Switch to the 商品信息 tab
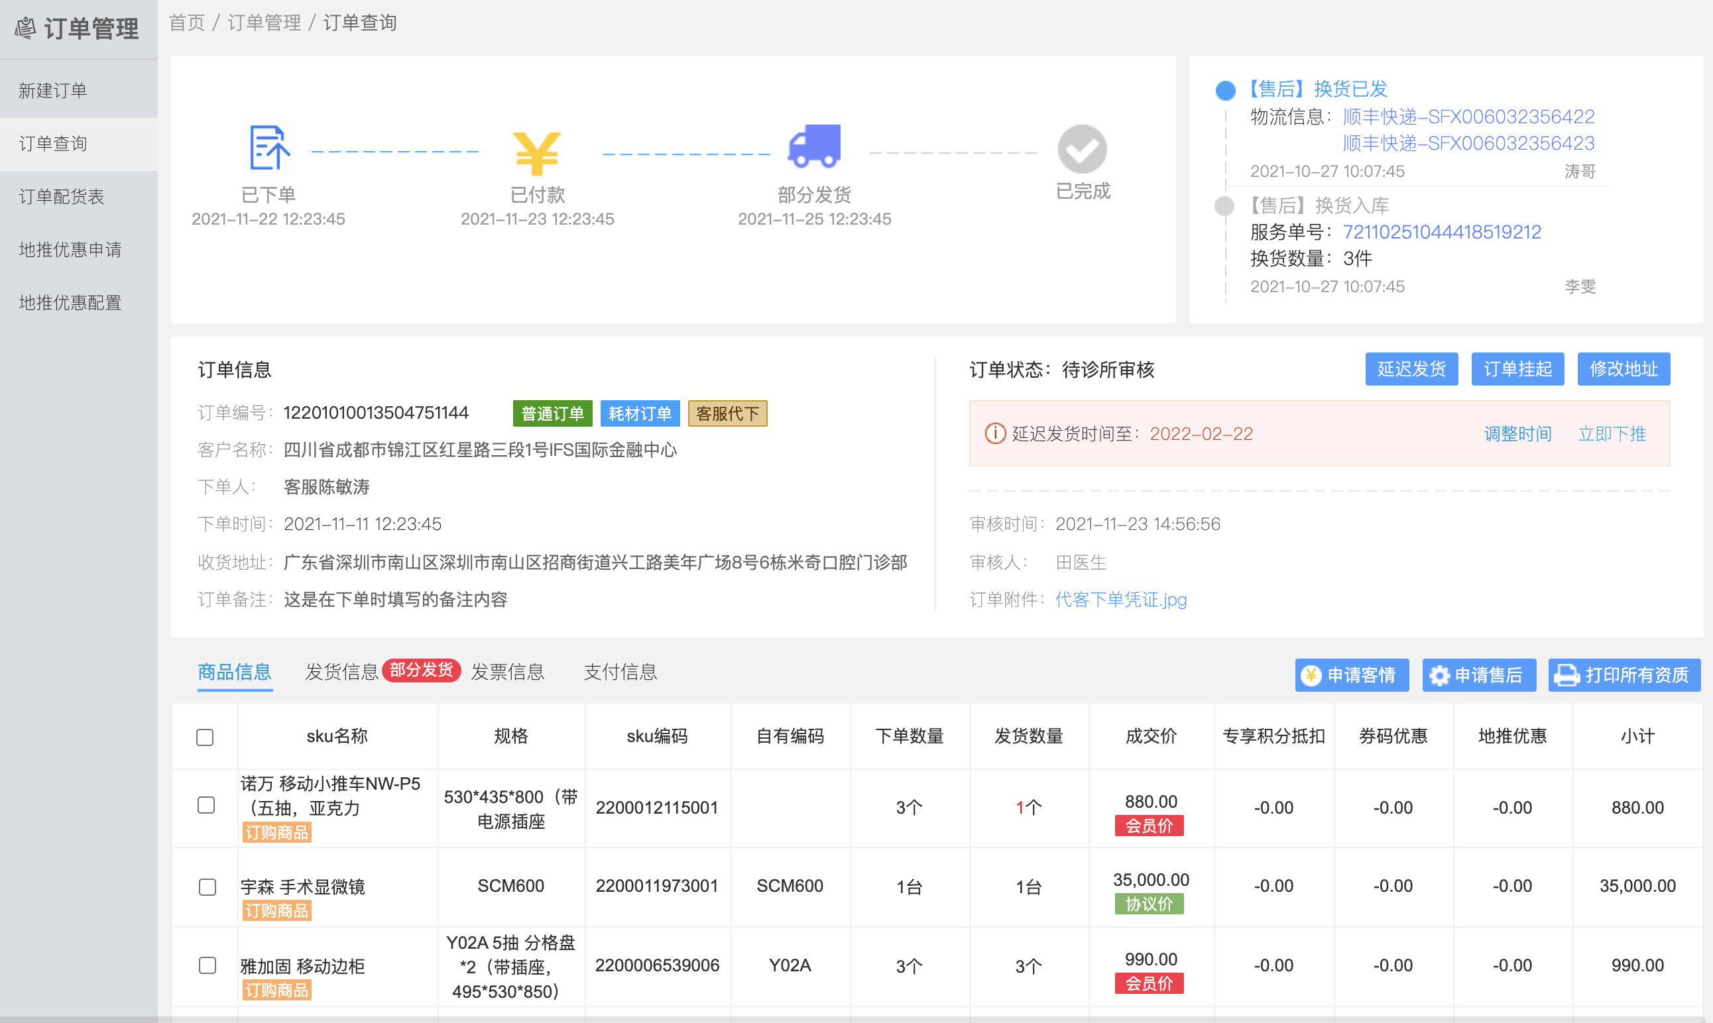 [235, 672]
